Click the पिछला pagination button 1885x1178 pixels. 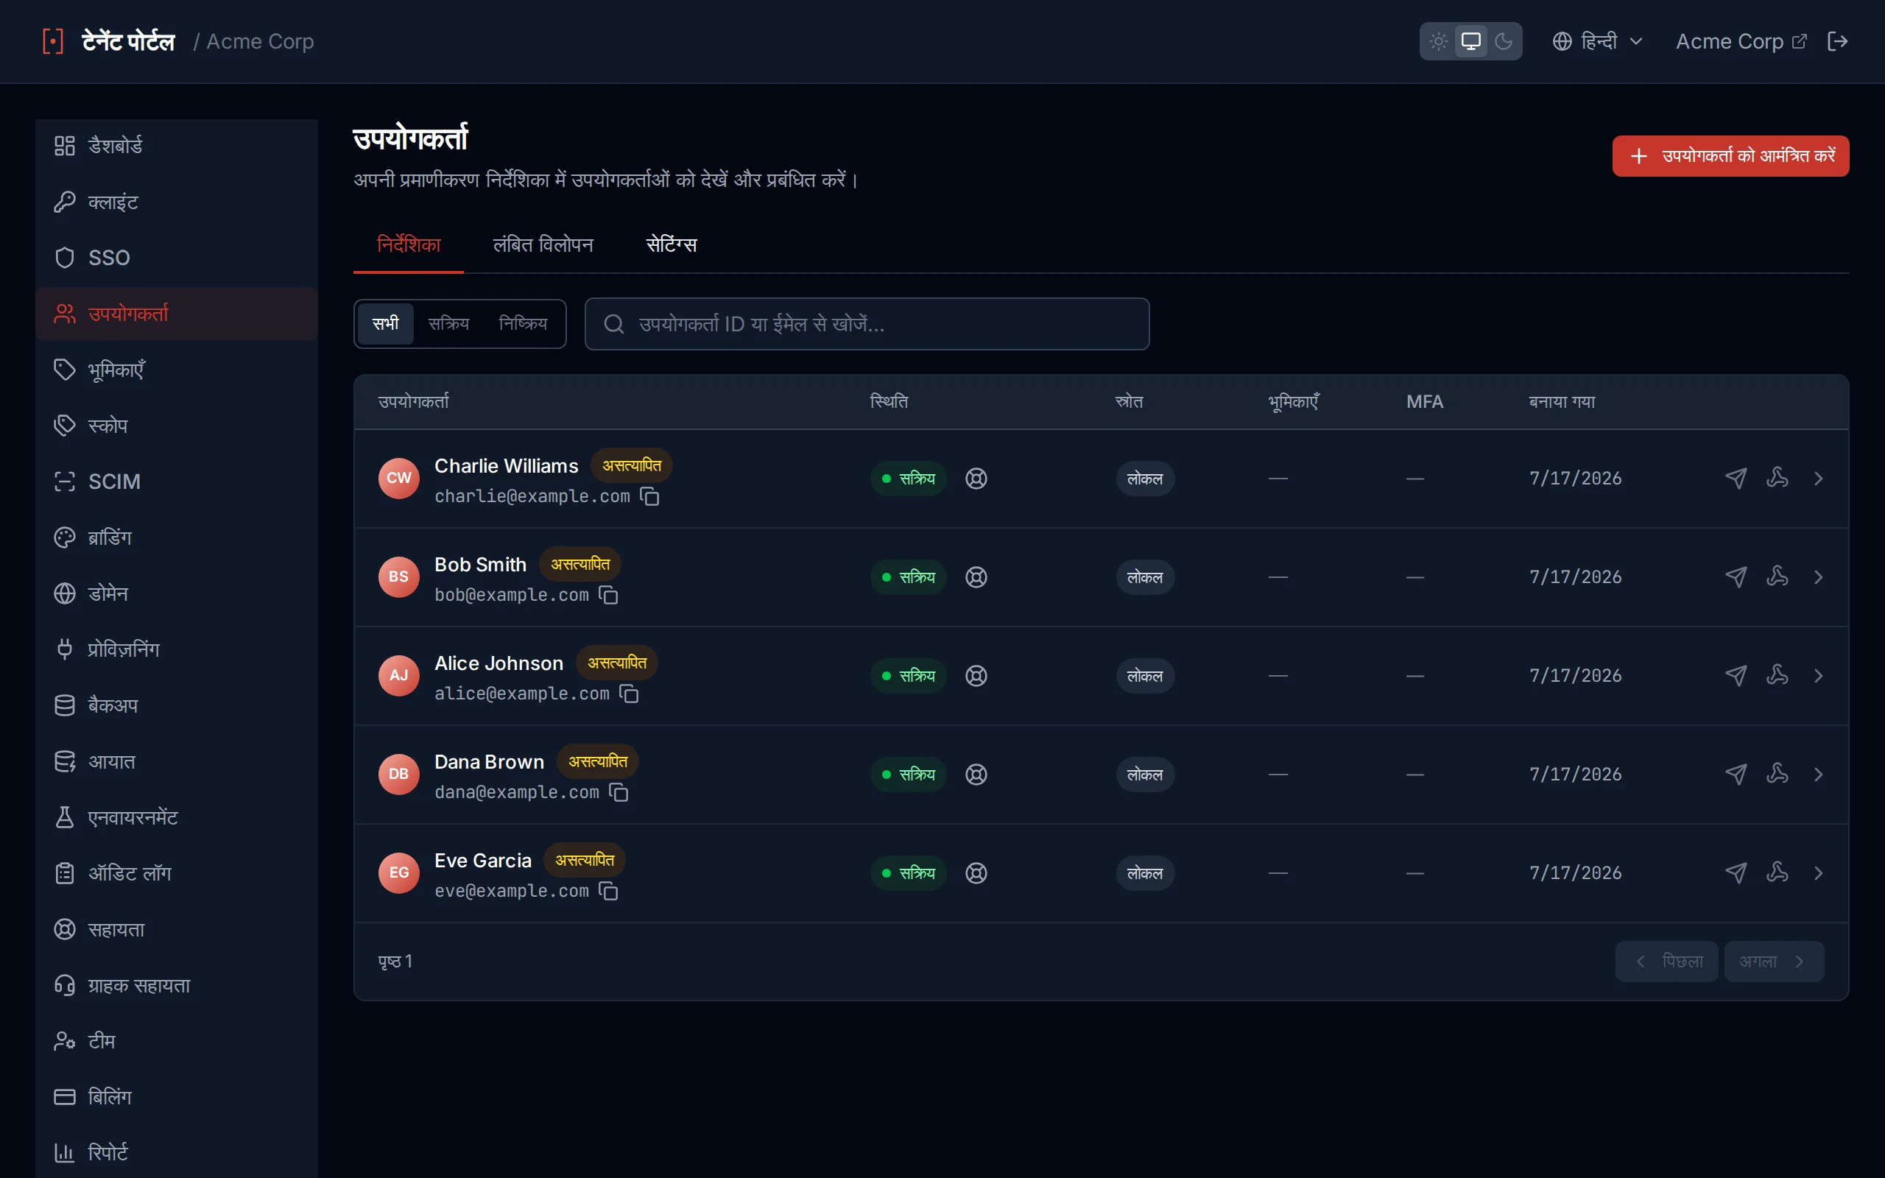click(x=1666, y=962)
